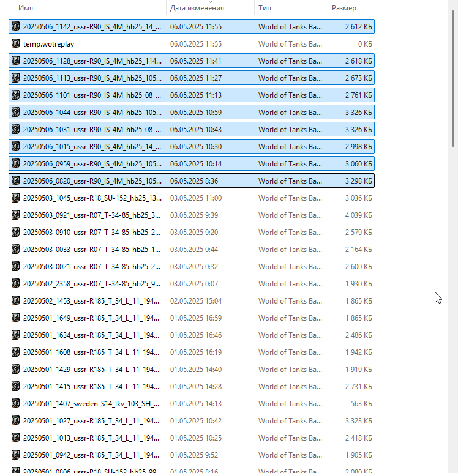Click icon of the 20250506_0820 IS_4M replay
This screenshot has height=473, width=458.
(15, 181)
